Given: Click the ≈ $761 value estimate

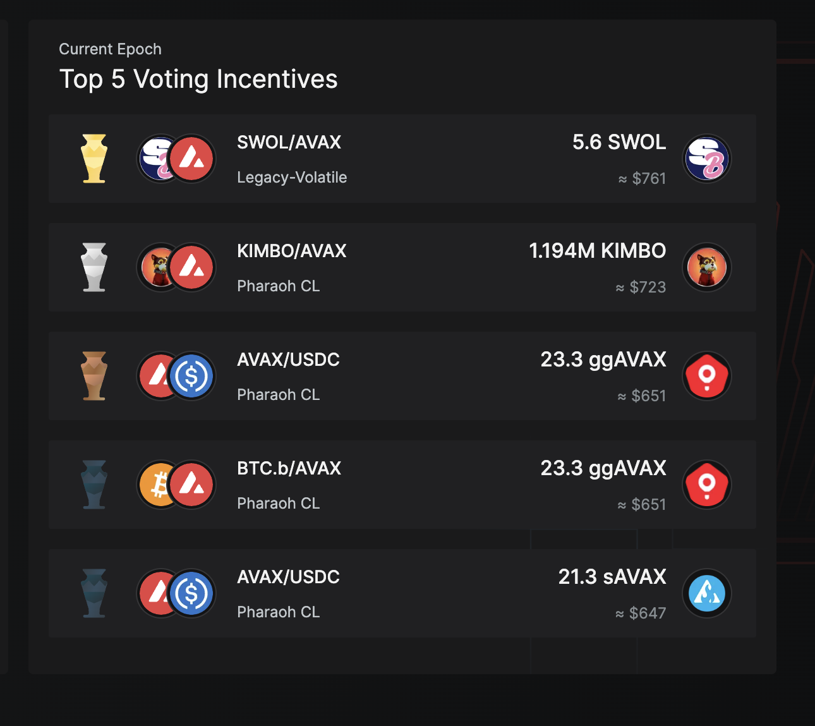Looking at the screenshot, I should click(x=642, y=179).
